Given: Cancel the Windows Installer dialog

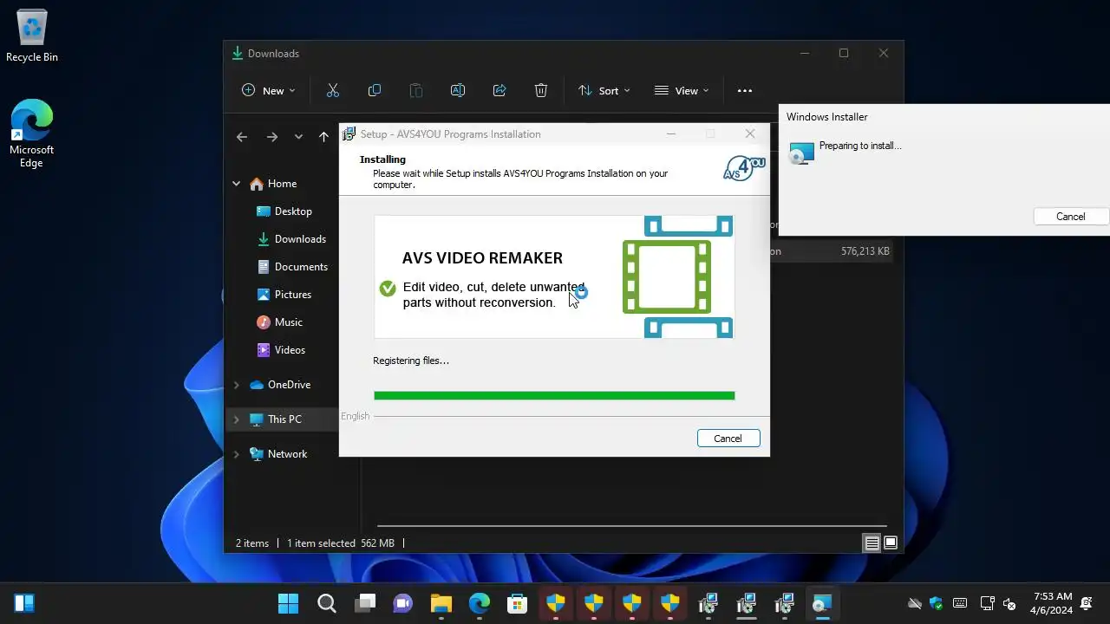Looking at the screenshot, I should [x=1070, y=217].
